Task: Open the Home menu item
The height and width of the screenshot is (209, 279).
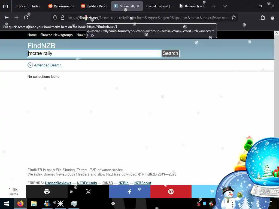Action: (32, 35)
